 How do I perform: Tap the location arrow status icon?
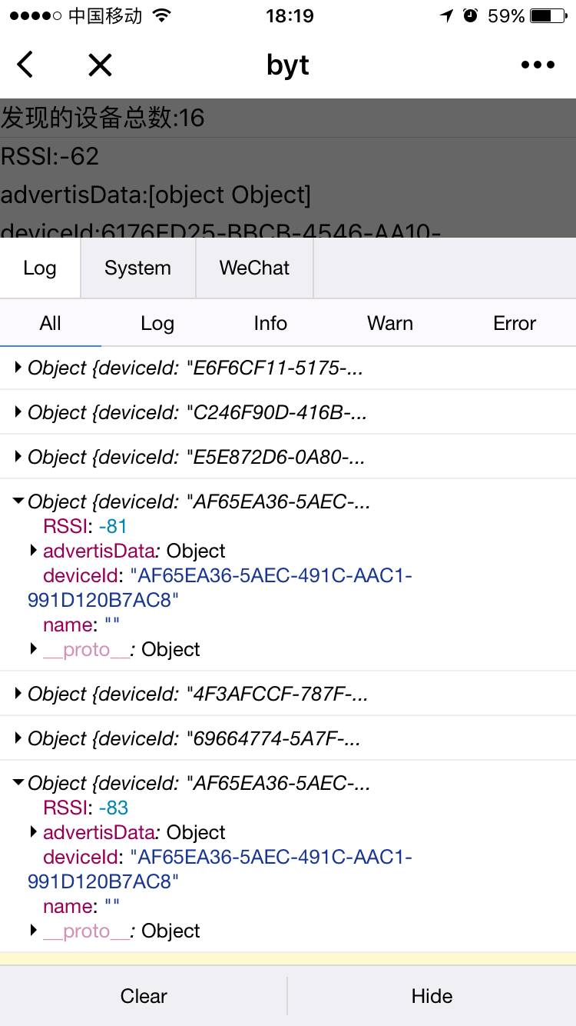coord(446,16)
